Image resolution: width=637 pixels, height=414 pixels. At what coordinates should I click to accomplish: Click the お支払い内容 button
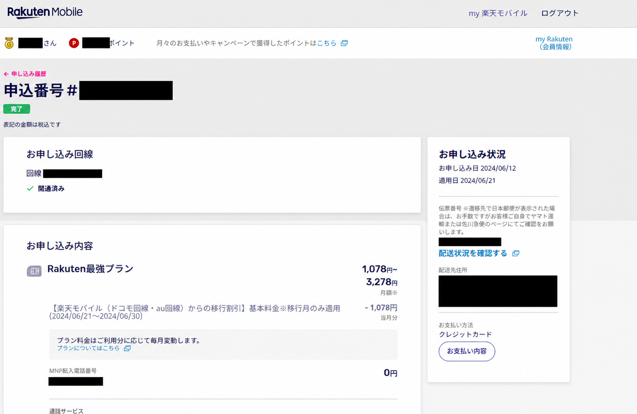tap(467, 351)
